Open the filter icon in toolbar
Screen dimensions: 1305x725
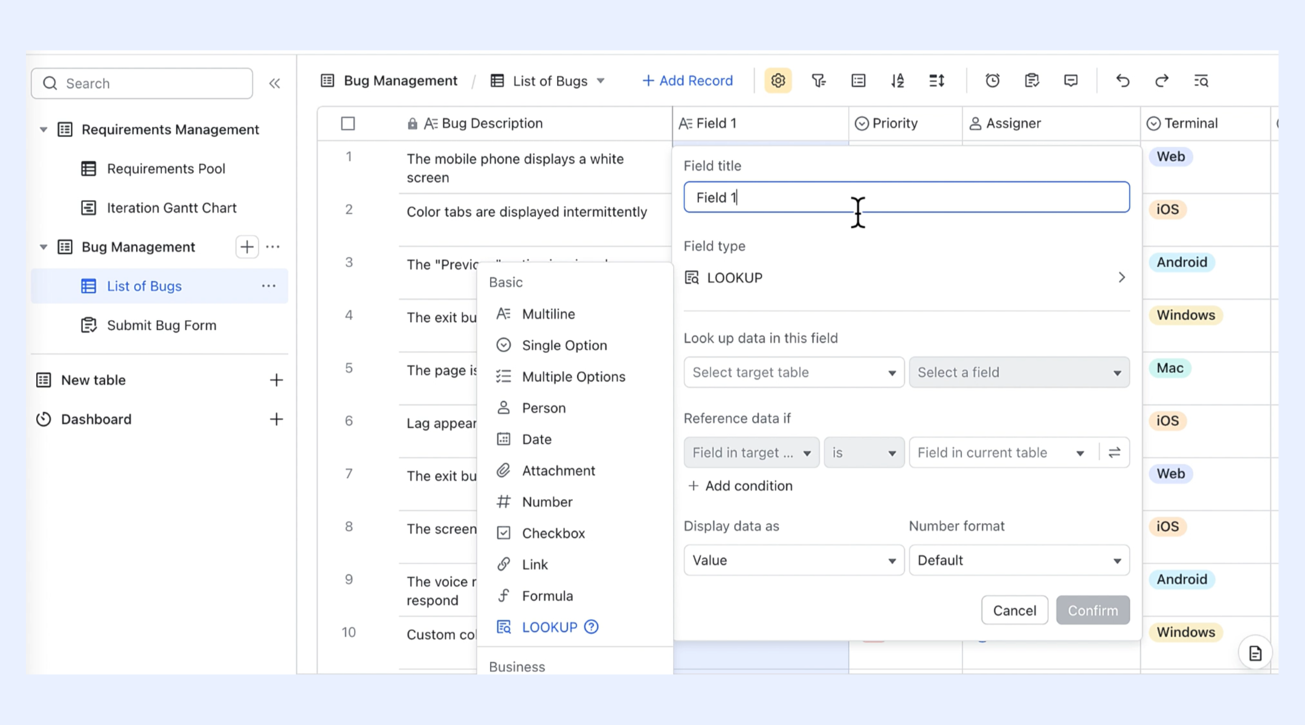click(819, 80)
